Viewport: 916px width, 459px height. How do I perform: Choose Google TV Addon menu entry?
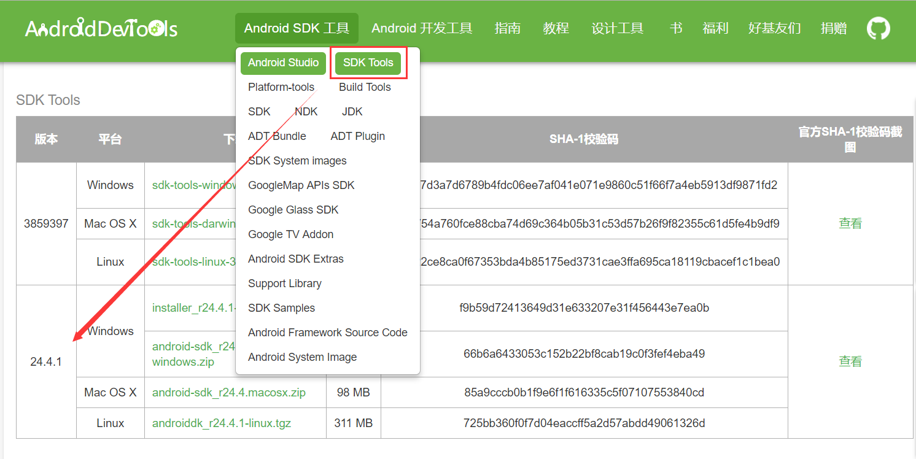pyautogui.click(x=291, y=234)
